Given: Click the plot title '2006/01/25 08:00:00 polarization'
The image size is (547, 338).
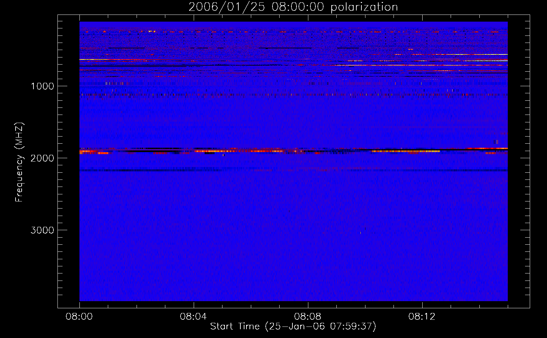Looking at the screenshot, I should 293,7.
